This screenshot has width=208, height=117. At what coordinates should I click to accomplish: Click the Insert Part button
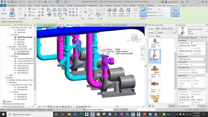(128, 12)
